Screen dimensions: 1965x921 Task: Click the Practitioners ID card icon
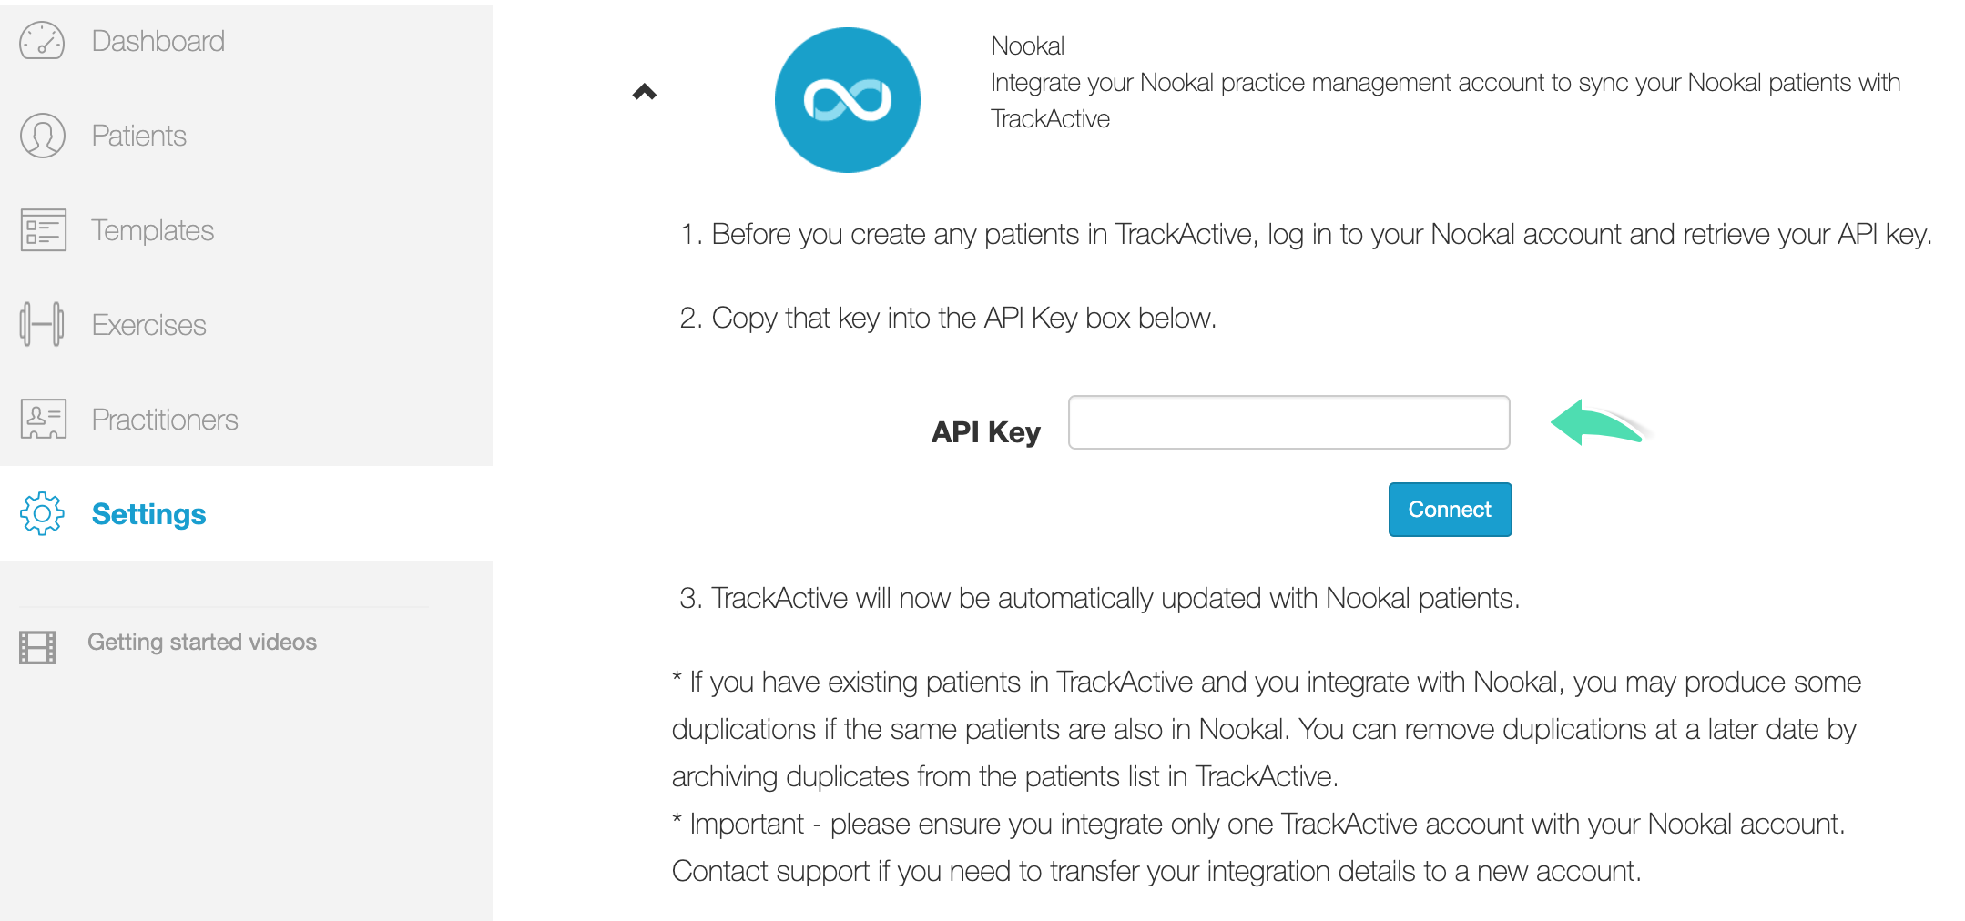(x=43, y=420)
